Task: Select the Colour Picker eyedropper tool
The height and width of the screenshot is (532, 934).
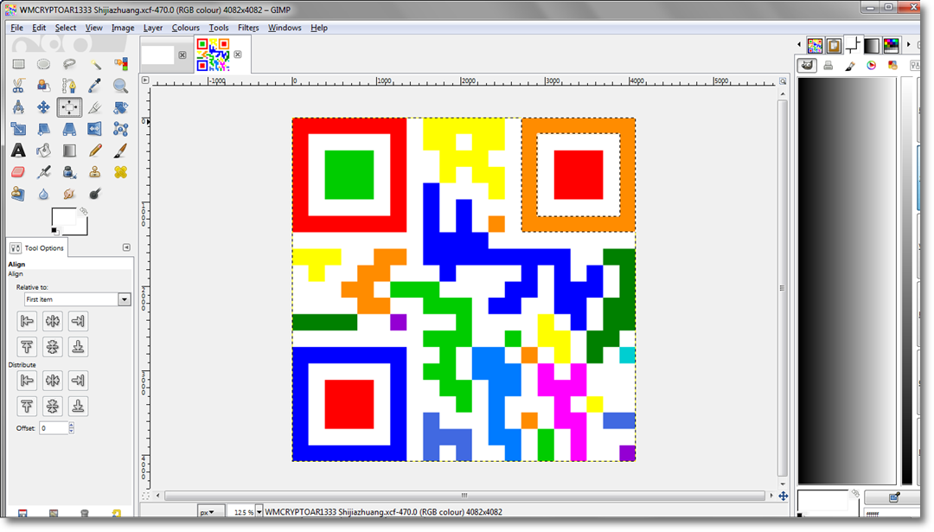Action: click(95, 86)
